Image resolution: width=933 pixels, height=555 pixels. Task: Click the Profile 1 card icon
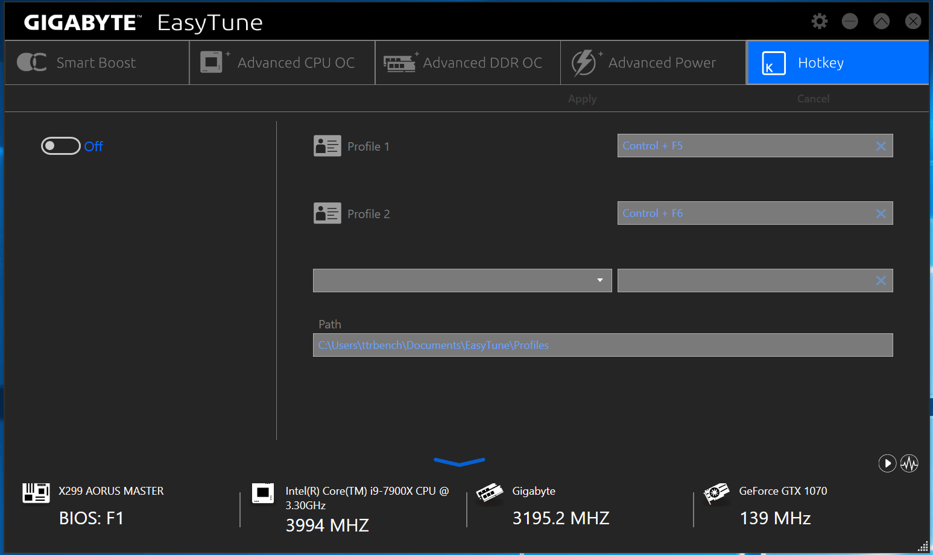pyautogui.click(x=327, y=146)
